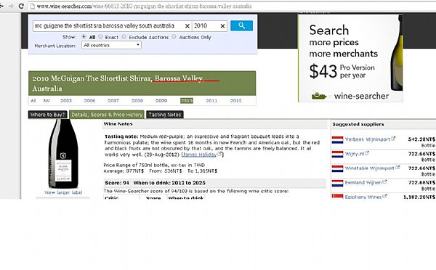This screenshot has width=436, height=270.
Task: Click View larger label under the bottle
Action: [63, 192]
